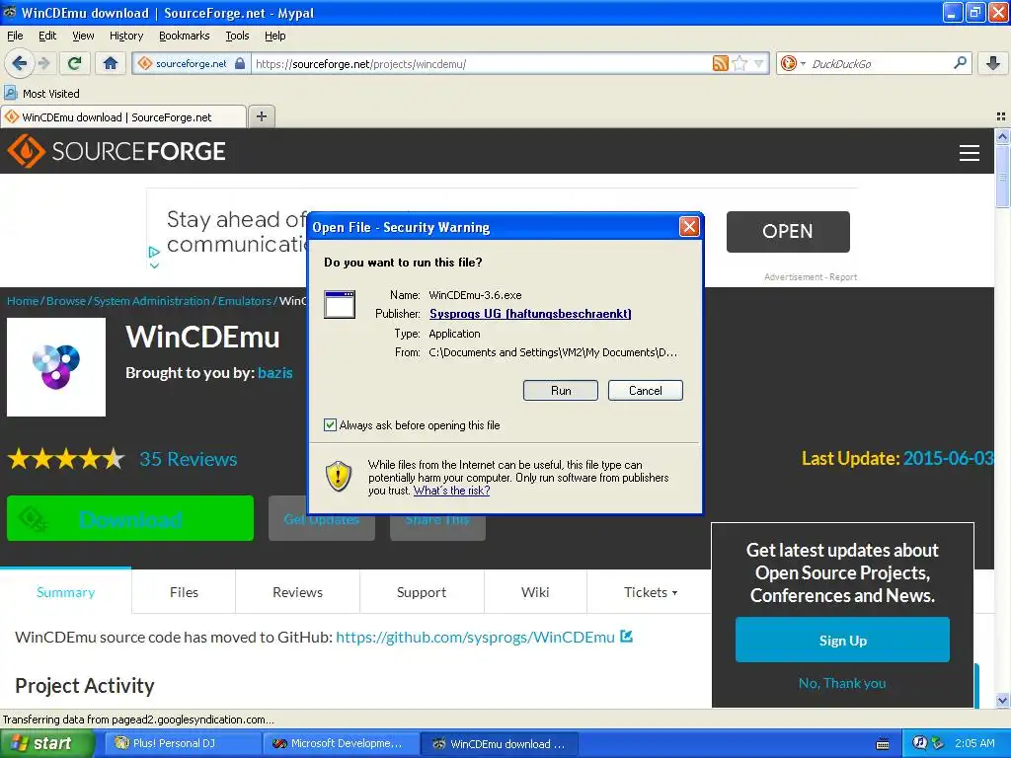
Task: Open the Tools menu
Action: (237, 36)
